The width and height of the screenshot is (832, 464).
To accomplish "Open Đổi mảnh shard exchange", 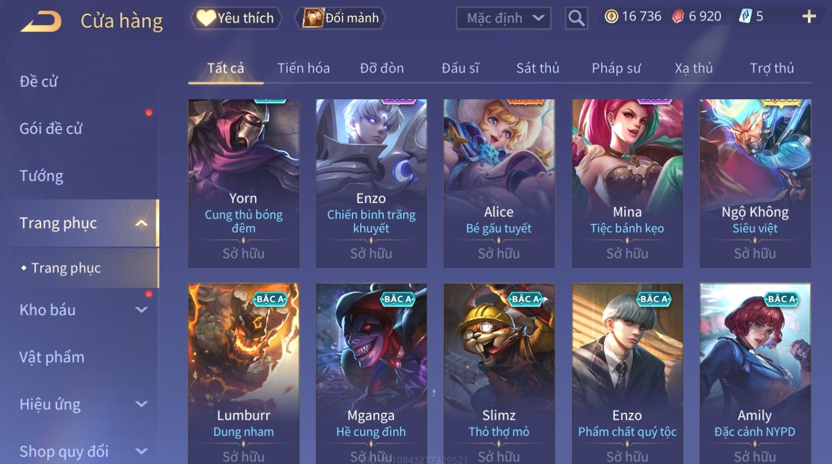I will click(340, 18).
